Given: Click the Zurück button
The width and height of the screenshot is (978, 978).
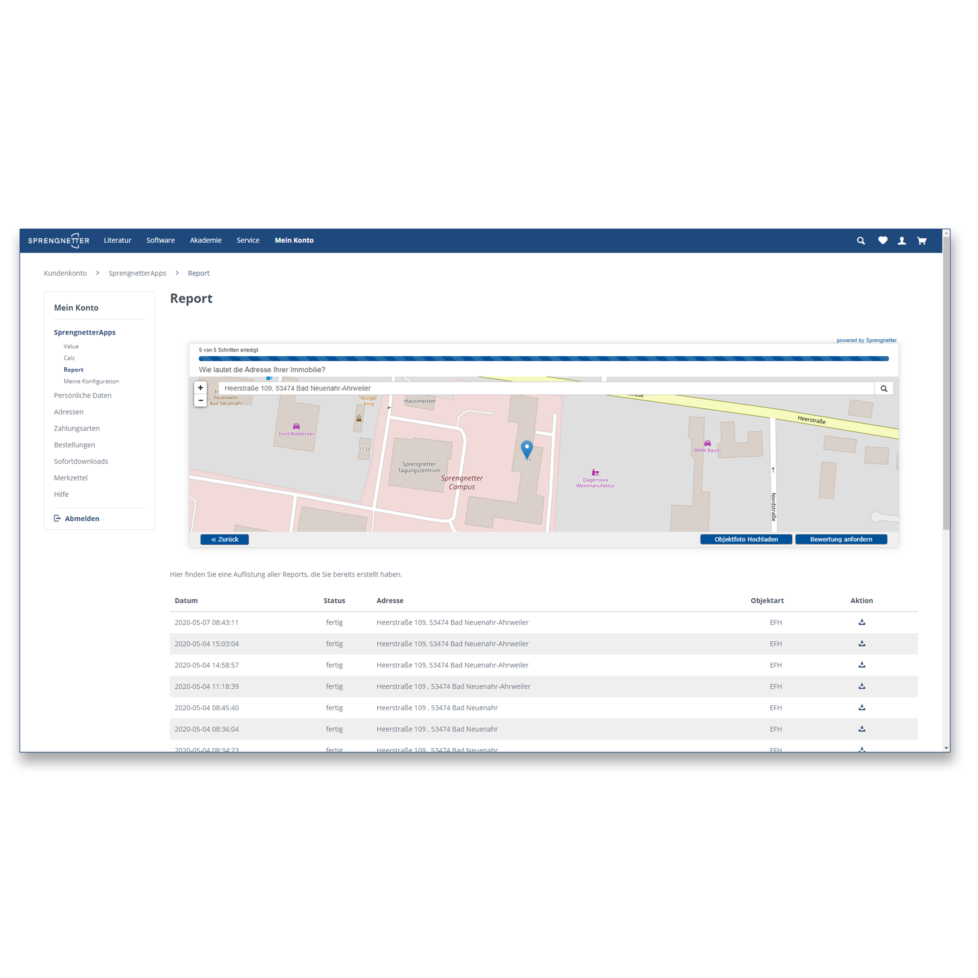Looking at the screenshot, I should click(x=224, y=539).
